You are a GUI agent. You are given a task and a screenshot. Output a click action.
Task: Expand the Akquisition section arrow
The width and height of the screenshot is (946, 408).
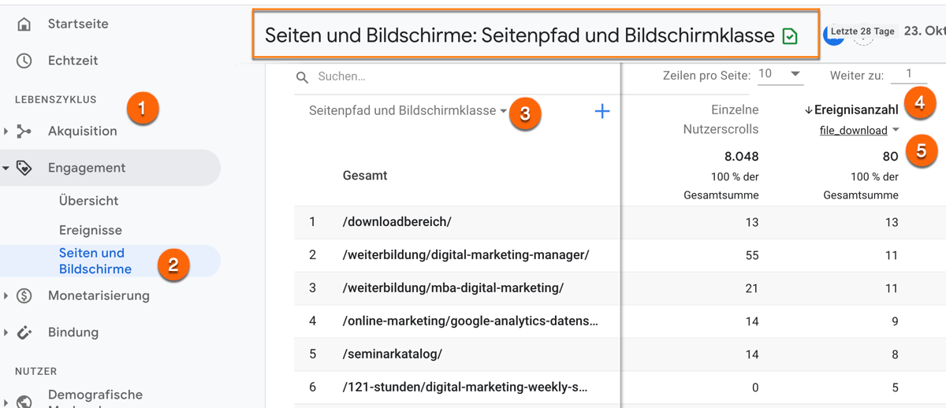click(x=6, y=132)
